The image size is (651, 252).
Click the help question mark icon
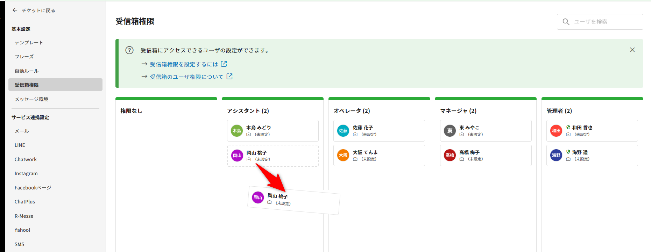(129, 50)
